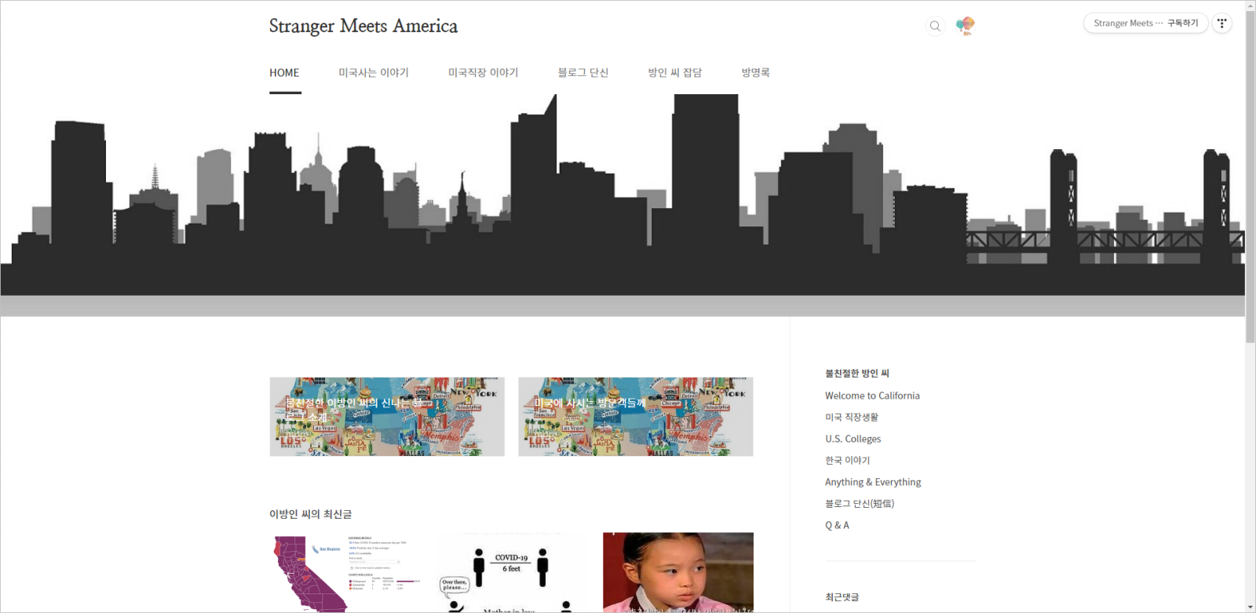Open the COVID-19 6 feet post thumbnail

pyautogui.click(x=511, y=572)
